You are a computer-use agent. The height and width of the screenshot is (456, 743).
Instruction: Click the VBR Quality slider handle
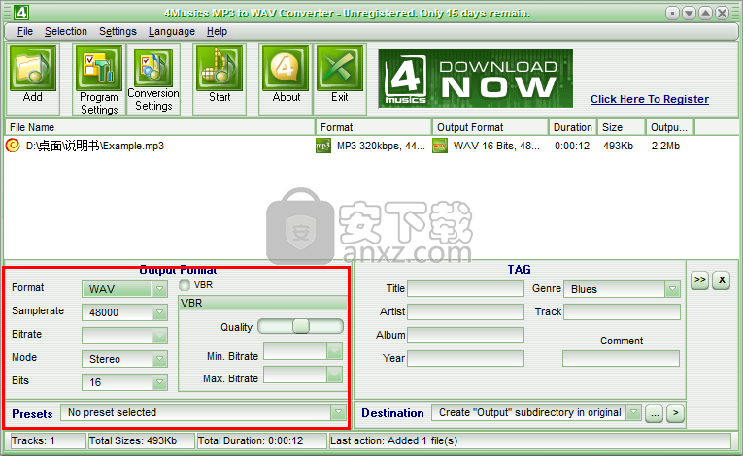pos(301,326)
